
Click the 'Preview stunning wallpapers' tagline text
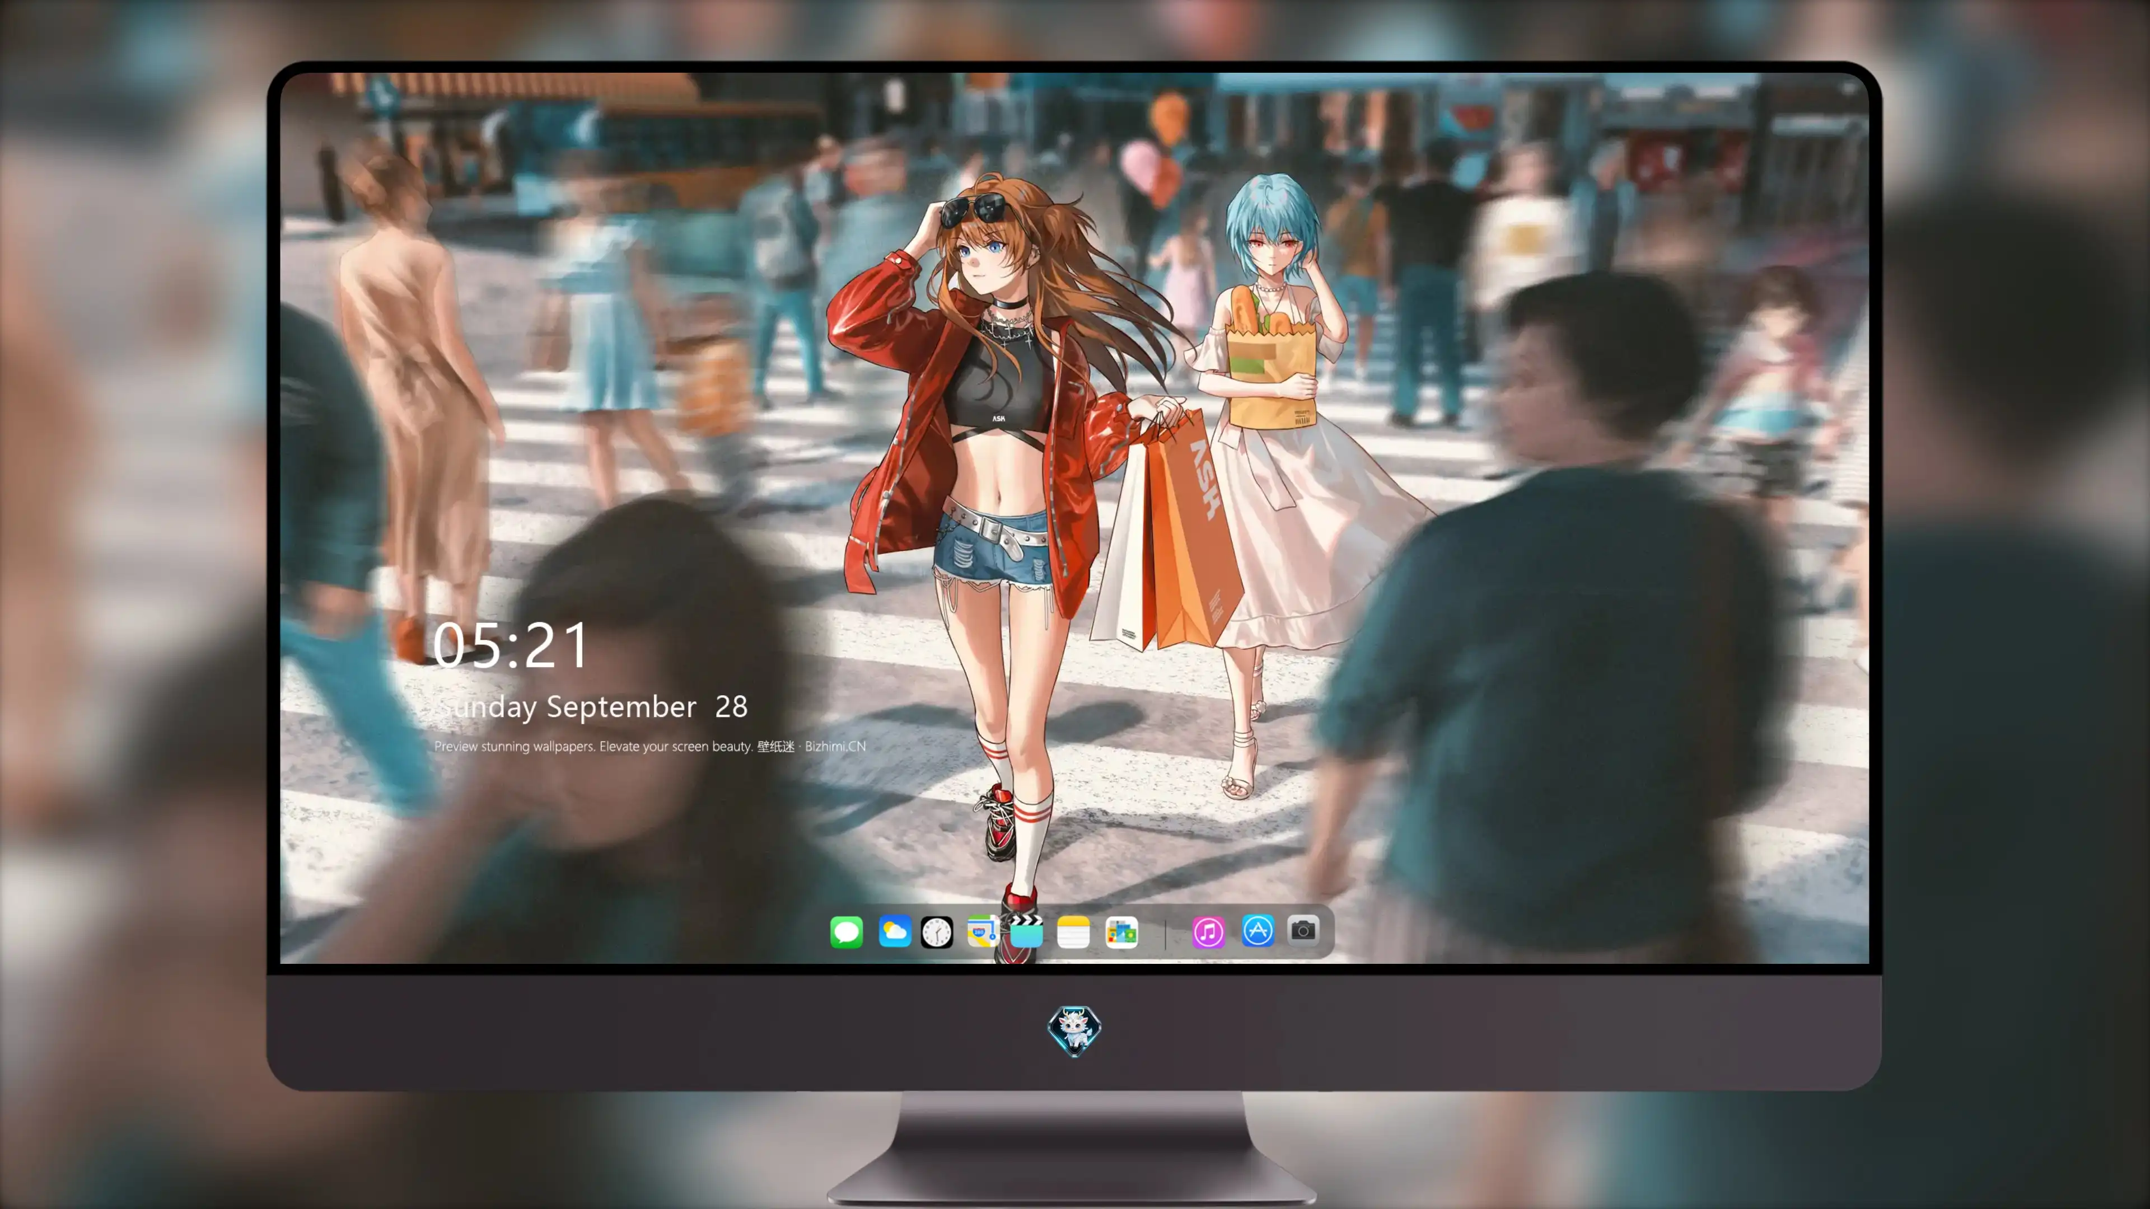tap(649, 746)
